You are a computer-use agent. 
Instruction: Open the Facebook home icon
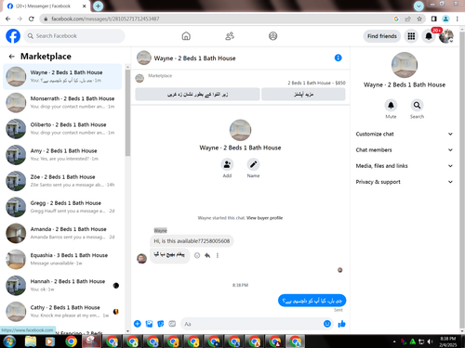[x=186, y=36]
